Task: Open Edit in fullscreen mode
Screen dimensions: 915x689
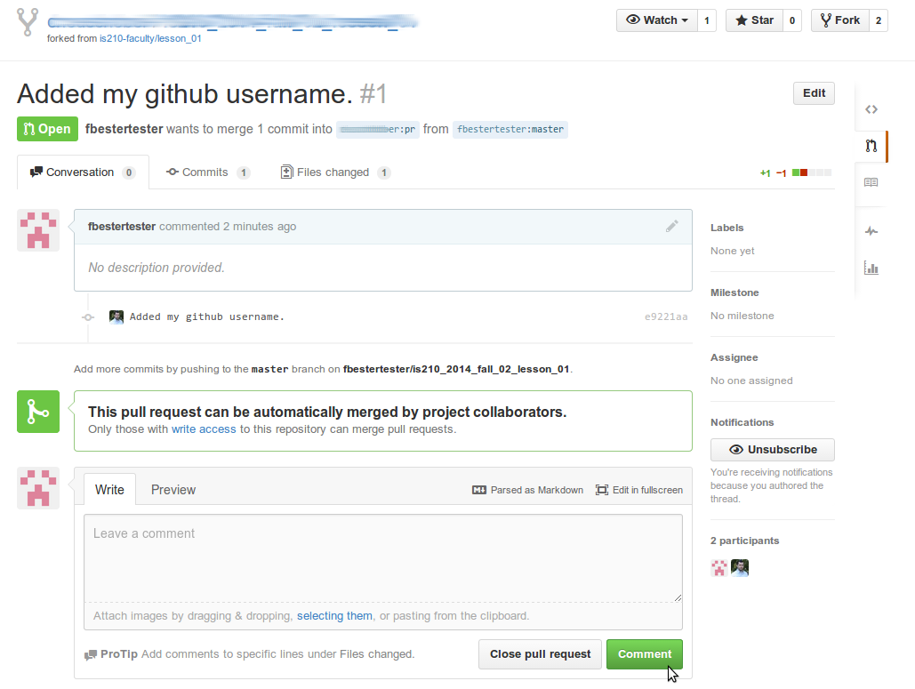Action: point(638,489)
